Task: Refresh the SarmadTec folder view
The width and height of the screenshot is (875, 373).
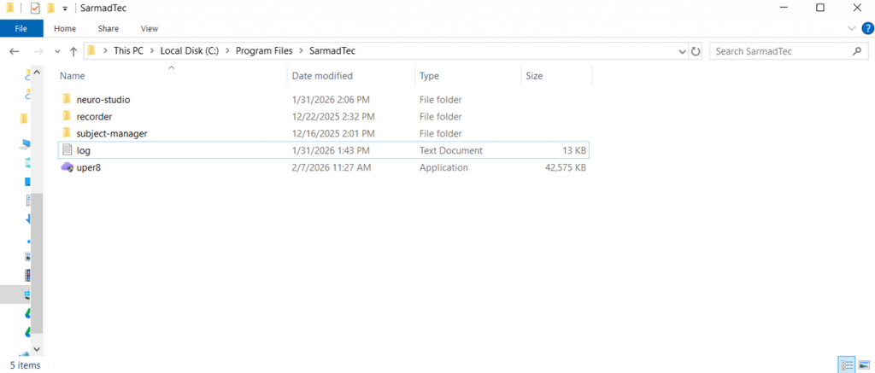Action: [x=696, y=51]
